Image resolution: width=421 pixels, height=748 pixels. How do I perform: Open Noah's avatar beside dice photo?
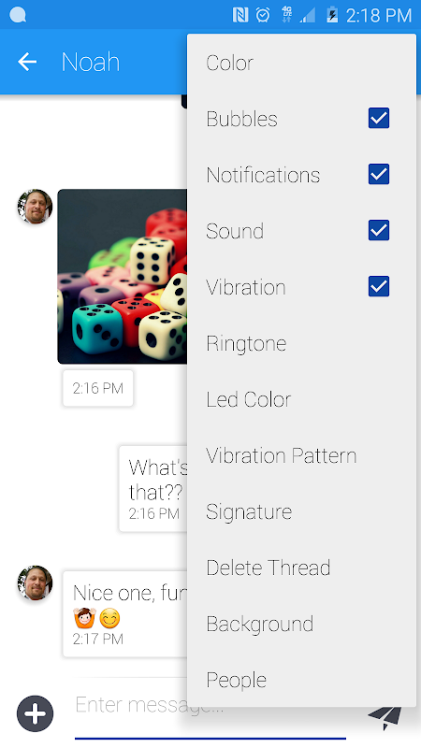coord(35,207)
